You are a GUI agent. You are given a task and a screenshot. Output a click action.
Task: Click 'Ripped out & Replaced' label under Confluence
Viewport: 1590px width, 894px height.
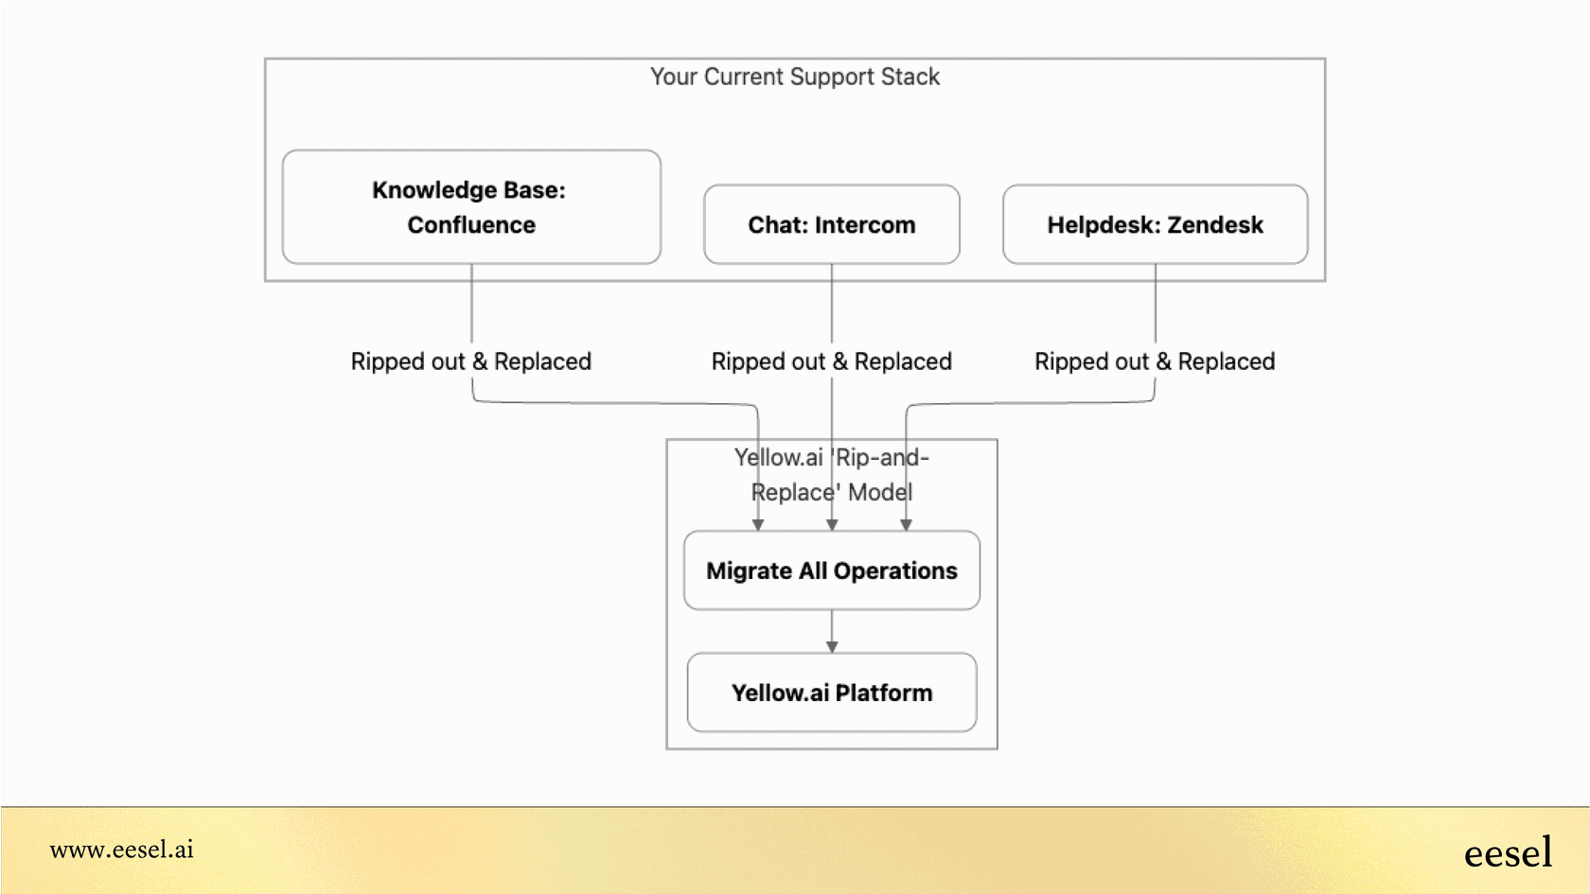[x=470, y=361]
